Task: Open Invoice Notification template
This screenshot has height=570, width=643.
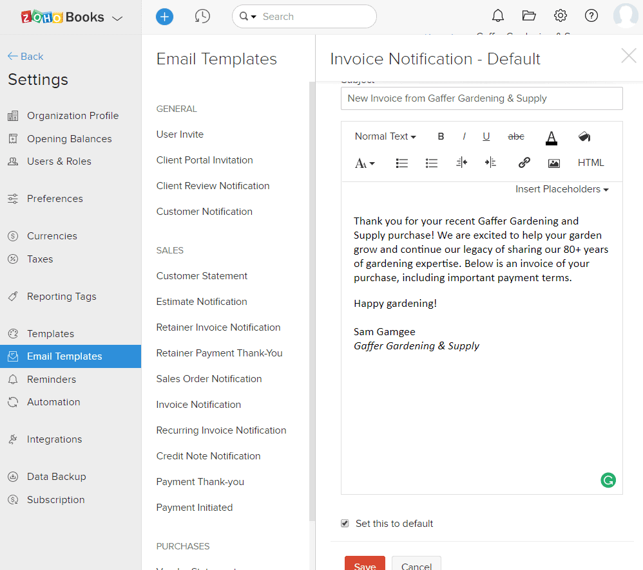Action: point(198,405)
